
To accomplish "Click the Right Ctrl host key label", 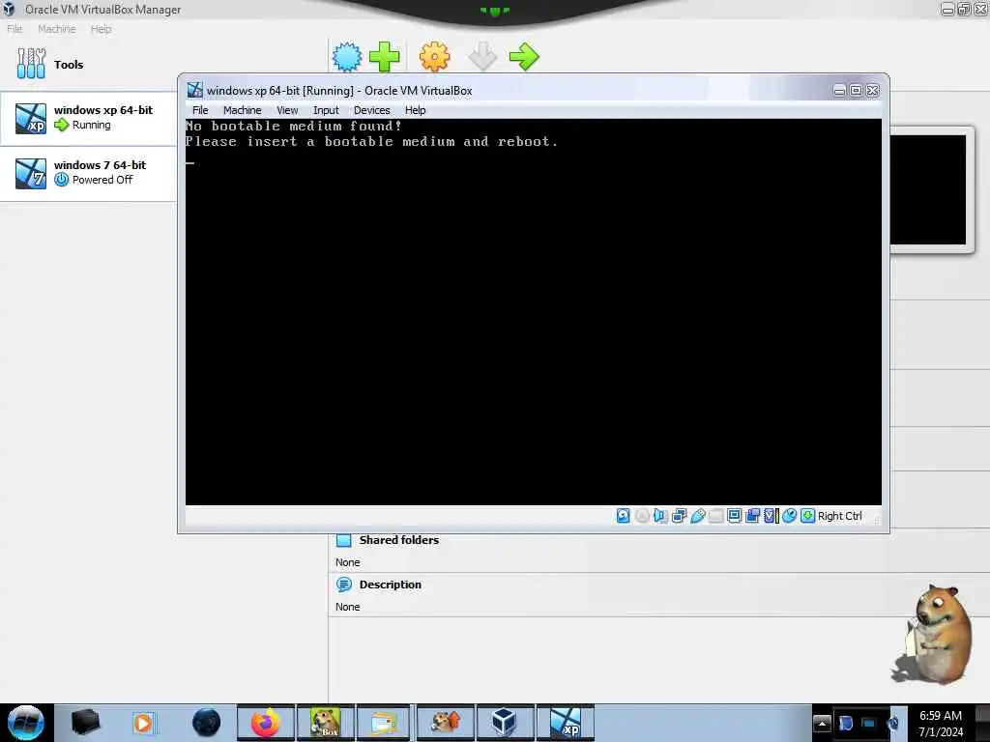I will click(x=840, y=516).
